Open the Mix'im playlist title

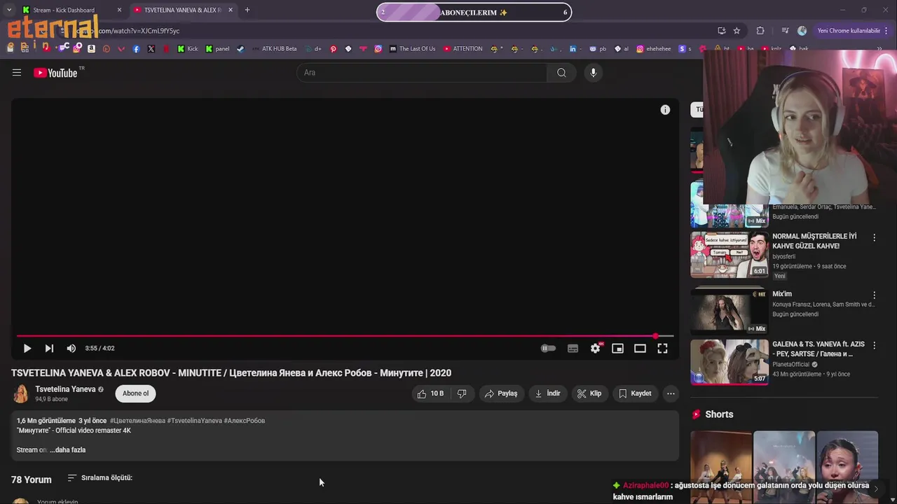(x=782, y=294)
